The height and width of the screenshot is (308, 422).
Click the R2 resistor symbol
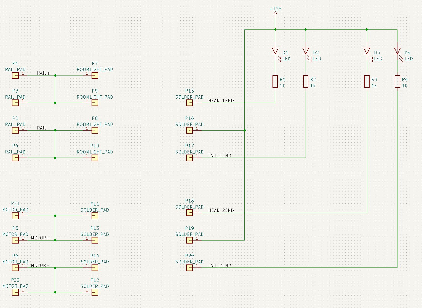coord(306,82)
